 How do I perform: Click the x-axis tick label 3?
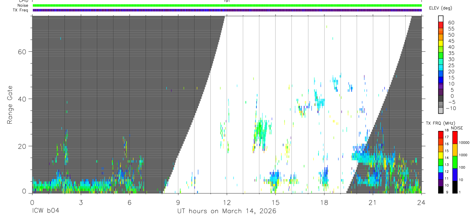[x=81, y=202]
